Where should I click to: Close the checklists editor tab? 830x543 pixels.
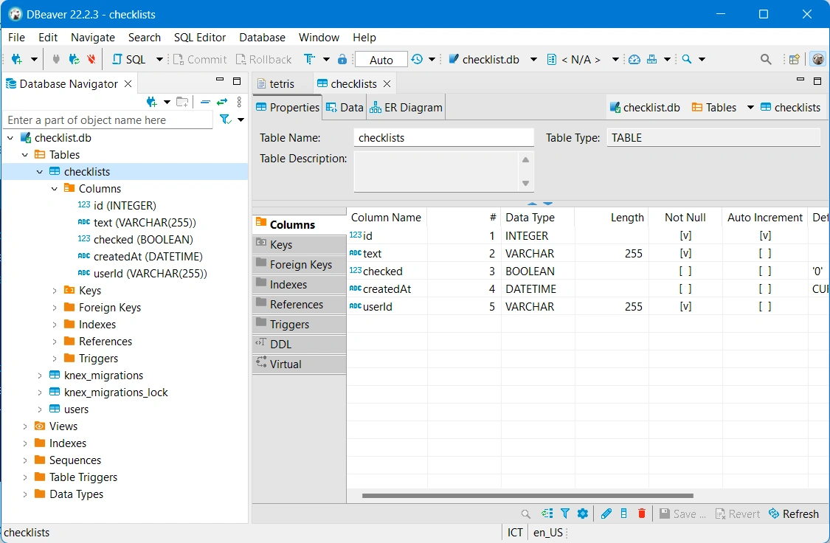(x=387, y=83)
